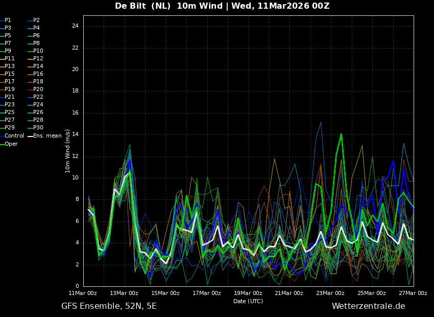Select the P30 legend label
This screenshot has height=317, width=434.
38,128
